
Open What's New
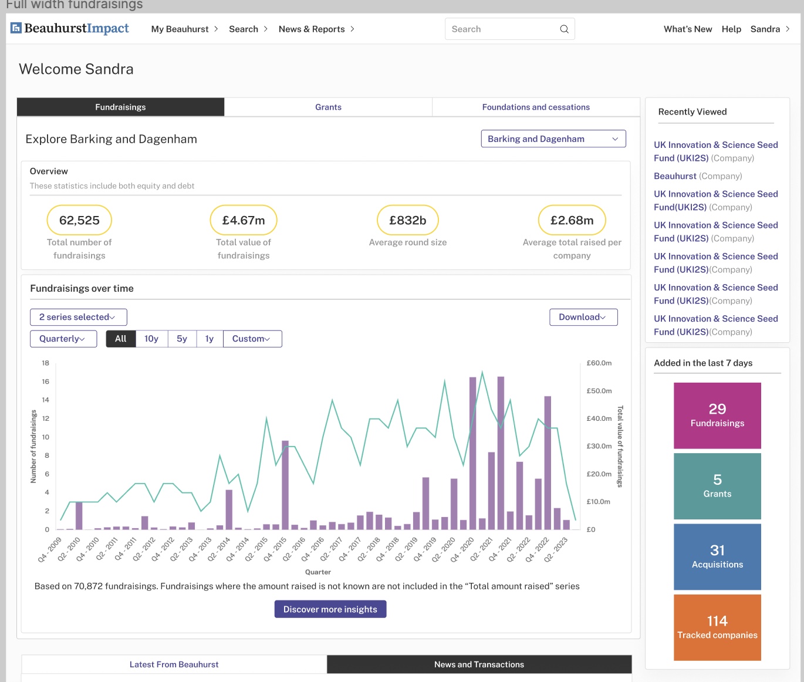point(688,29)
